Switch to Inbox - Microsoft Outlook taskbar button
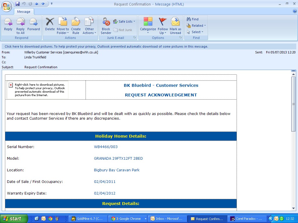 click(x=167, y=219)
